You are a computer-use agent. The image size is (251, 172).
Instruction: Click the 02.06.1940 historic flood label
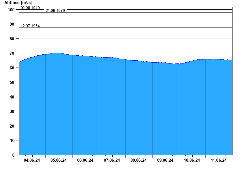pyautogui.click(x=30, y=8)
